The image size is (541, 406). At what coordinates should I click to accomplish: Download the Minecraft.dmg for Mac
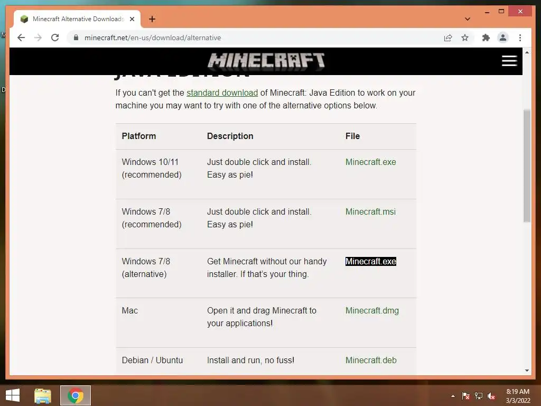372,311
